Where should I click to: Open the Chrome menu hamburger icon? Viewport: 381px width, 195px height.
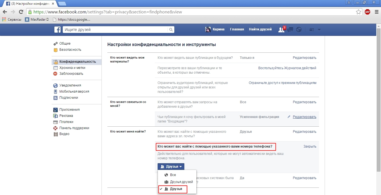click(376, 12)
